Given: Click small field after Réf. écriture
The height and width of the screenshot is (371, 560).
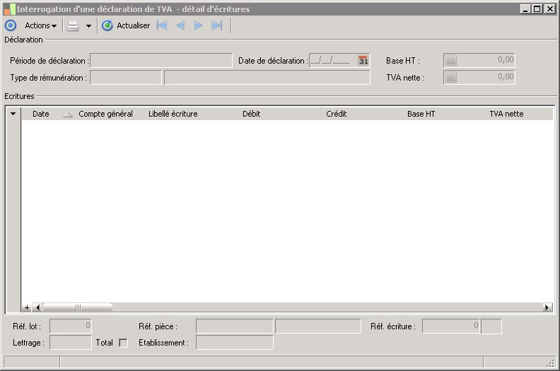Looking at the screenshot, I should [491, 326].
